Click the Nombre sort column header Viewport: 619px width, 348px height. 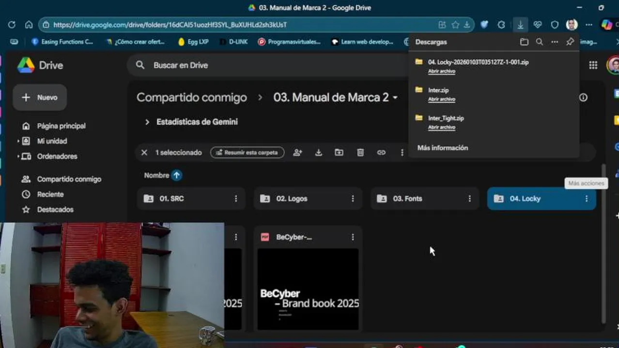point(156,175)
